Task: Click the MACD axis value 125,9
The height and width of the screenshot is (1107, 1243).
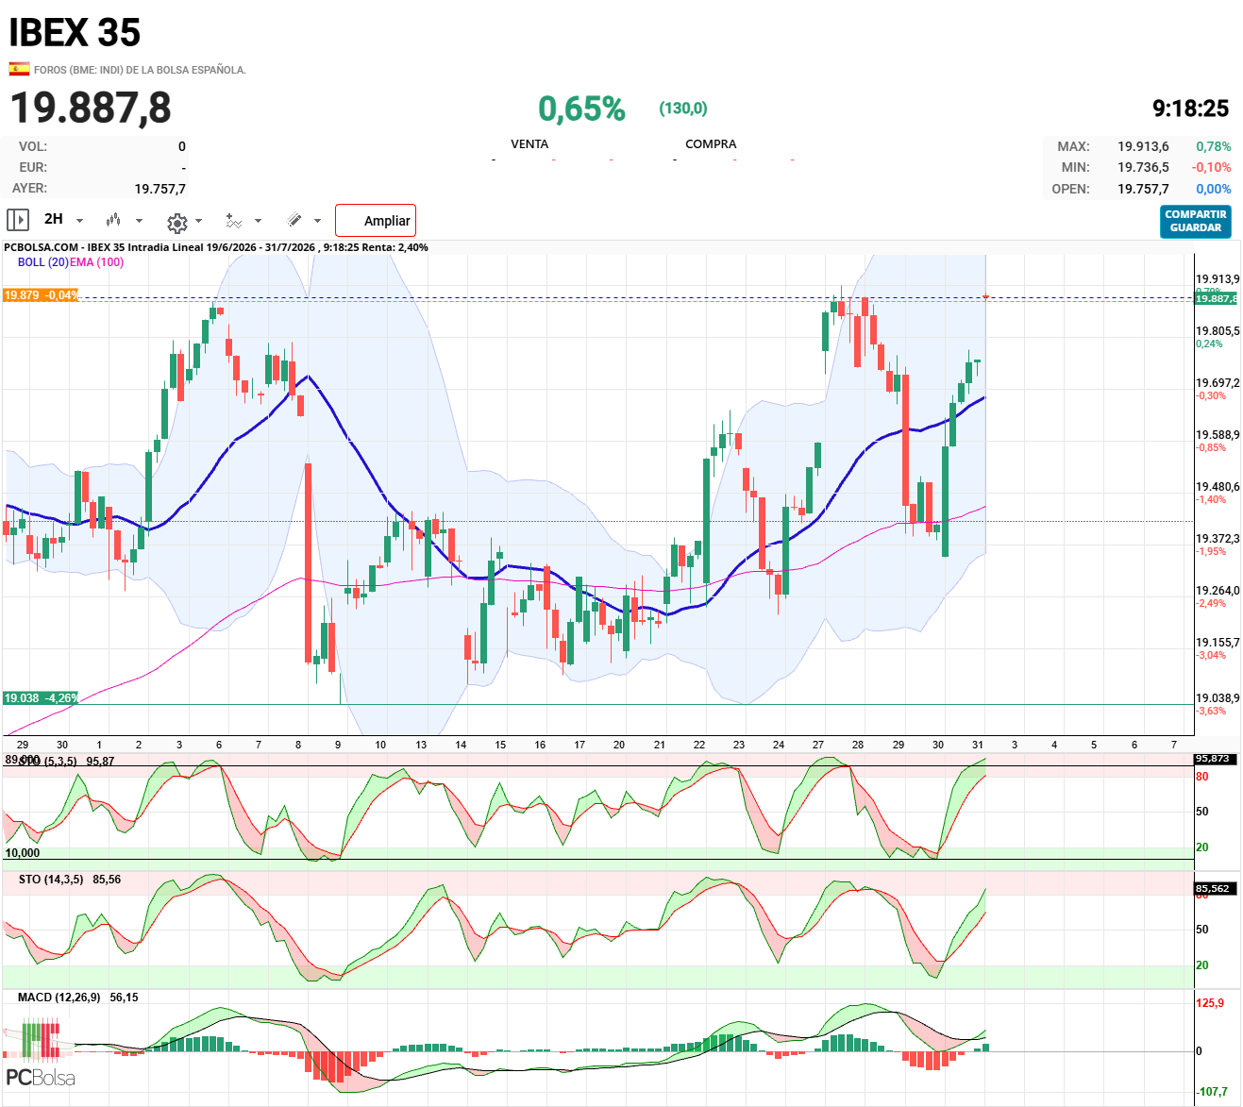Action: [1210, 1003]
